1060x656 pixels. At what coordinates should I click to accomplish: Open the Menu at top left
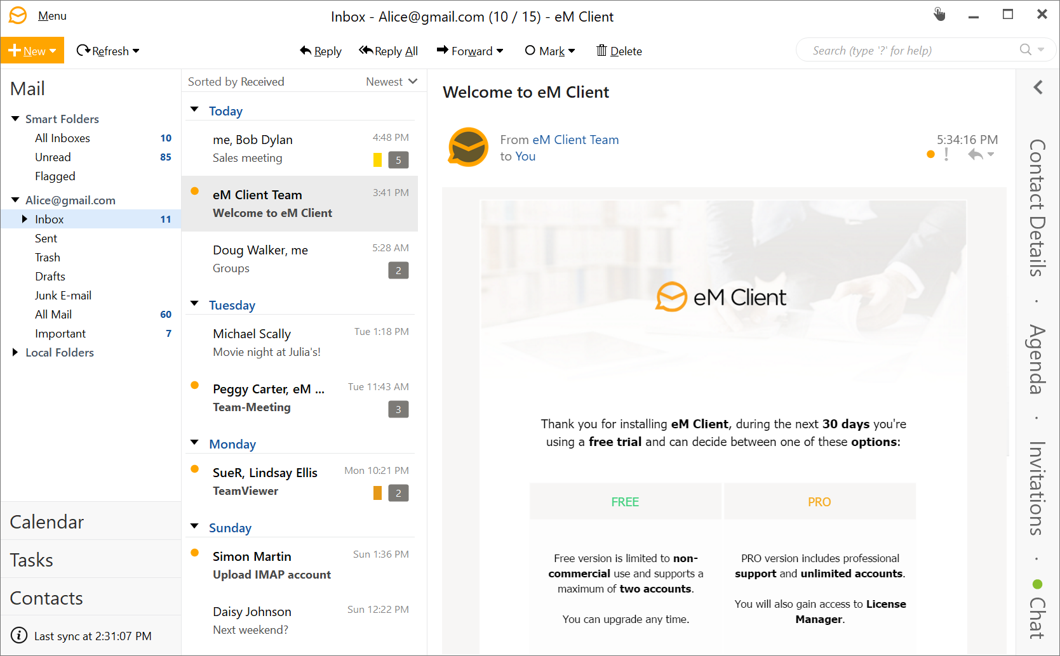point(52,16)
